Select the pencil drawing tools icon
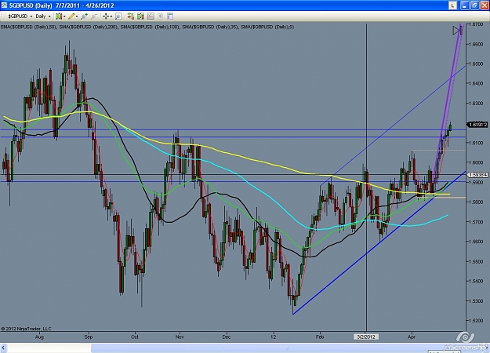 click(x=71, y=16)
